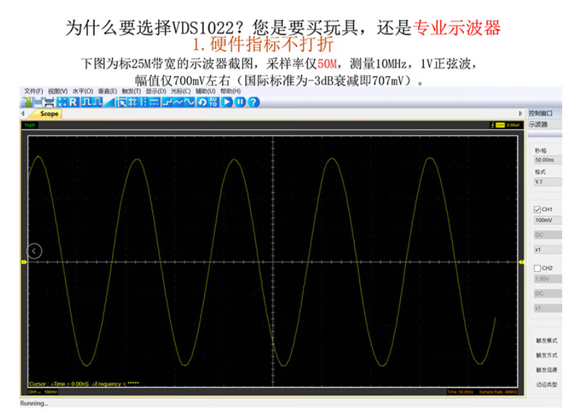
Task: Open the CH2 DC coupling dropdown
Action: coord(547,293)
